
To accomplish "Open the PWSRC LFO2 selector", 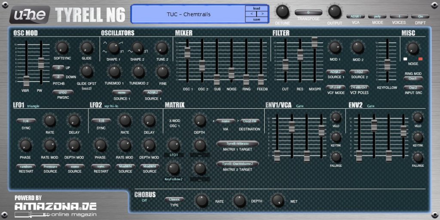I will (x=63, y=92).
